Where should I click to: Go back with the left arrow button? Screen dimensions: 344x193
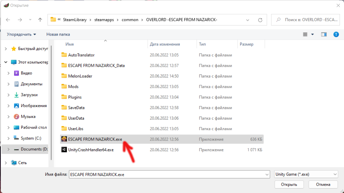(x=8, y=20)
